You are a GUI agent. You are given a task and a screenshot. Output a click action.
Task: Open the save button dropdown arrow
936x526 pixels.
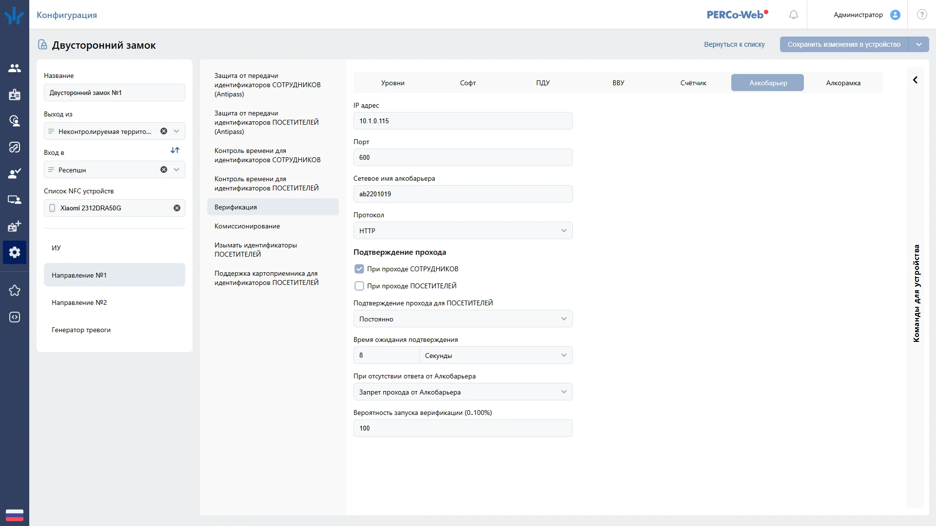tap(919, 44)
